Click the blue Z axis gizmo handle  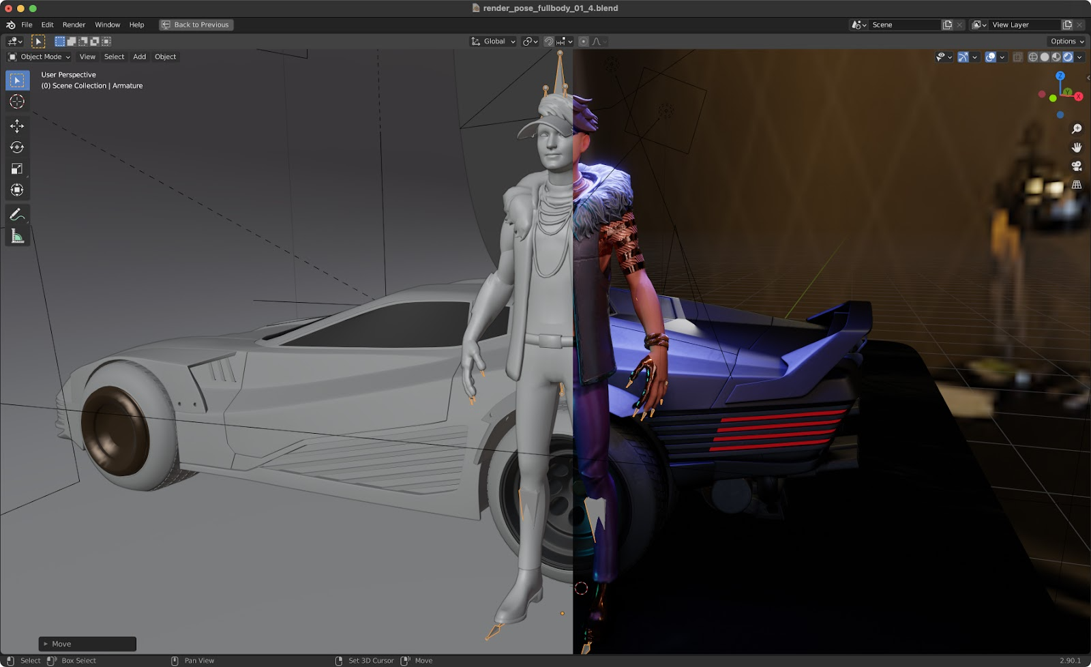1060,76
